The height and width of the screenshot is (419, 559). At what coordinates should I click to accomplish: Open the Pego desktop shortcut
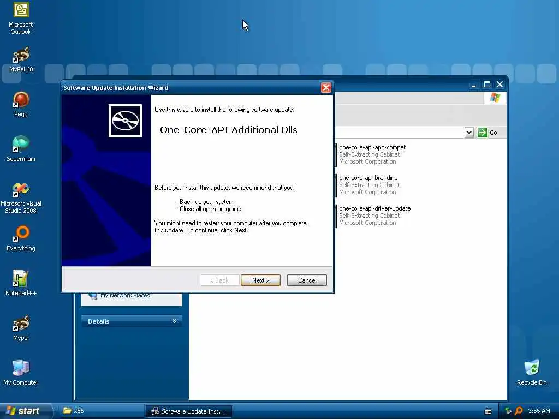coord(21,104)
